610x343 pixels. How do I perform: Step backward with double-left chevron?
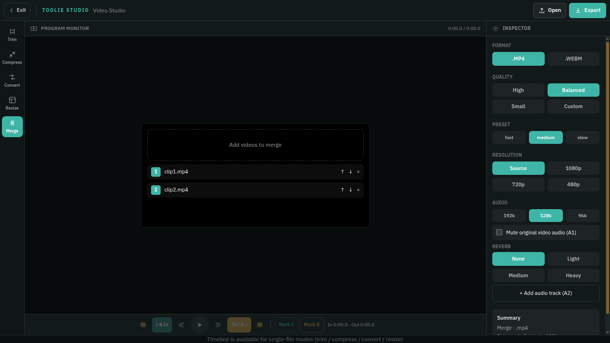pos(181,325)
